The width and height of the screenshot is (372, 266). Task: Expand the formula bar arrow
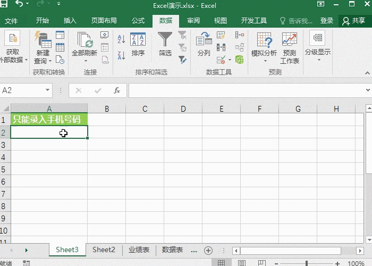(368, 90)
